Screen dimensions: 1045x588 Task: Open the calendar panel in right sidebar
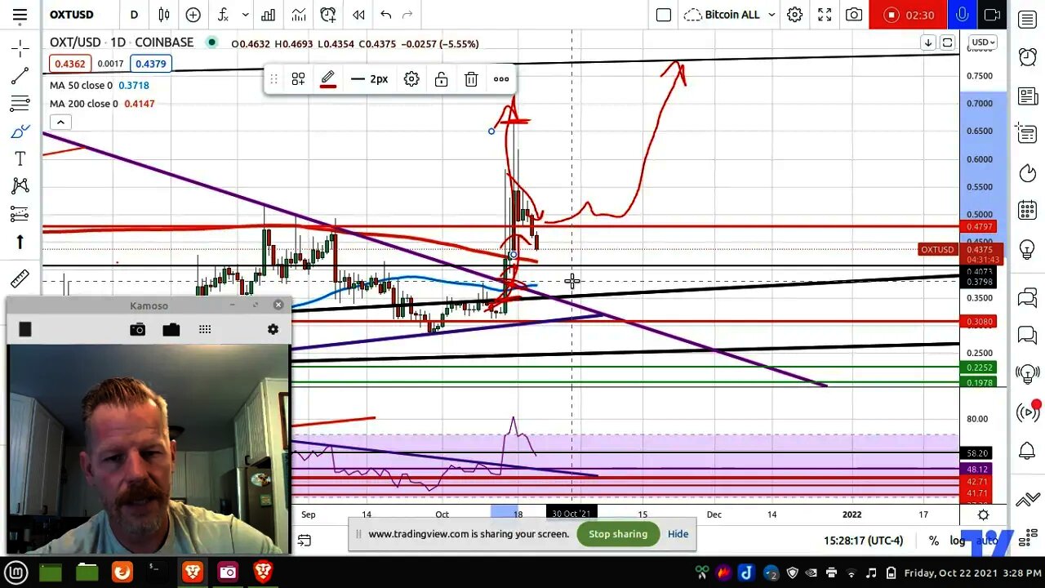tap(1027, 211)
